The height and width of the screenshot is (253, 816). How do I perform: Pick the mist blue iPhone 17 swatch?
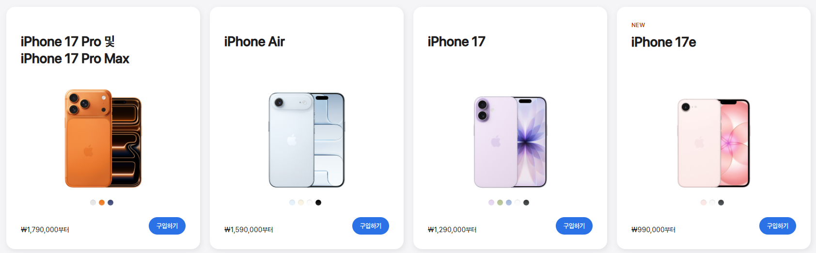[x=509, y=203]
